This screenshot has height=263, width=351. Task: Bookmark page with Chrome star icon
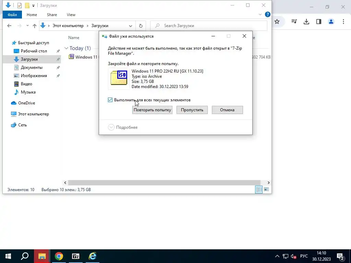tap(277, 22)
